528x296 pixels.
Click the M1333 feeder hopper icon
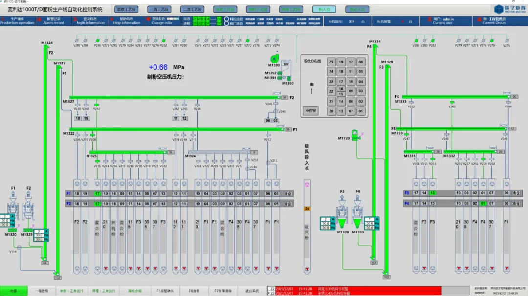[x=357, y=223]
